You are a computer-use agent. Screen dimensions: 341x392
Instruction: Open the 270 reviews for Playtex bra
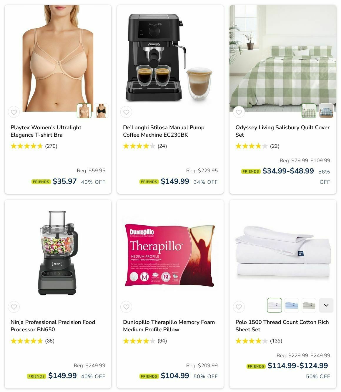click(x=51, y=146)
